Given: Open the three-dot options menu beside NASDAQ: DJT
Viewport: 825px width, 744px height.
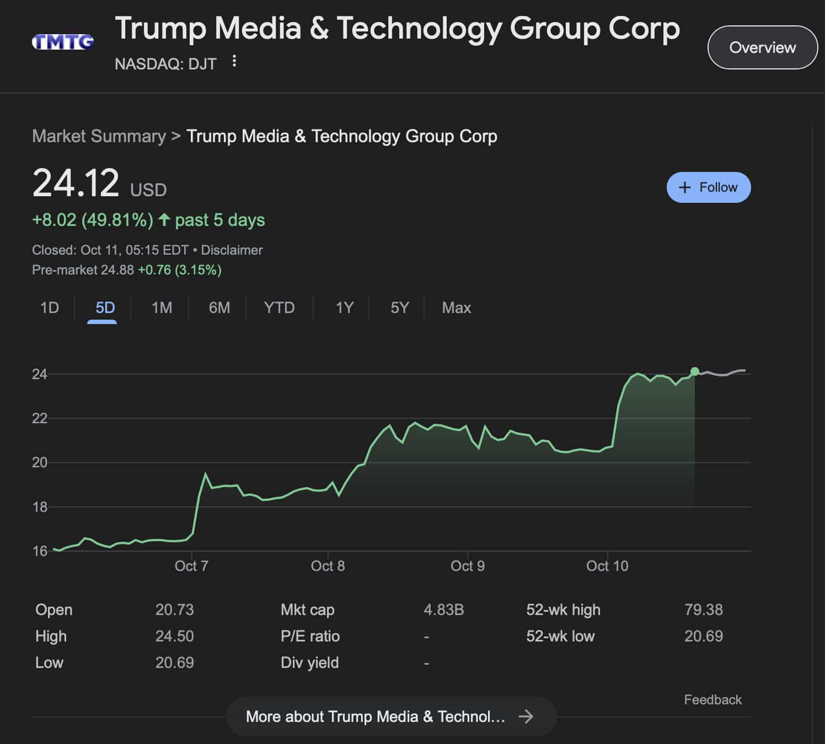Looking at the screenshot, I should coord(234,62).
